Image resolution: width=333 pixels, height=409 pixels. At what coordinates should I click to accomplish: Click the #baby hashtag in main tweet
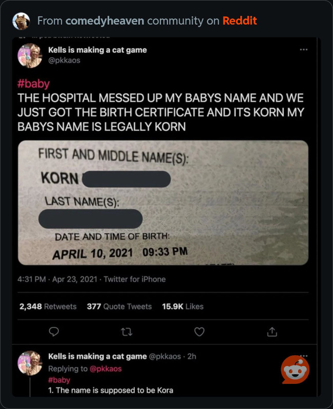click(33, 84)
